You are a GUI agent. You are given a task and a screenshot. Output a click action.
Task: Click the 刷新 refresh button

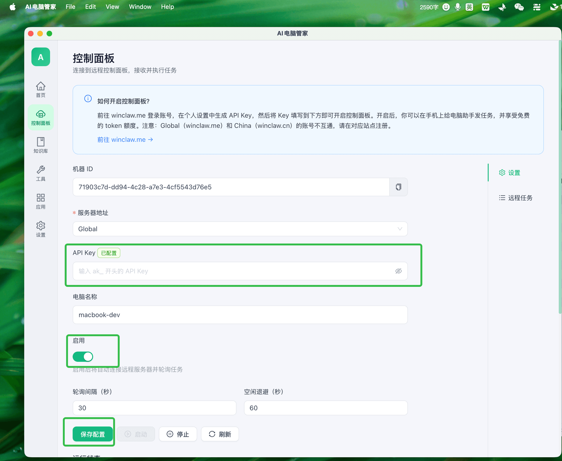coord(220,434)
